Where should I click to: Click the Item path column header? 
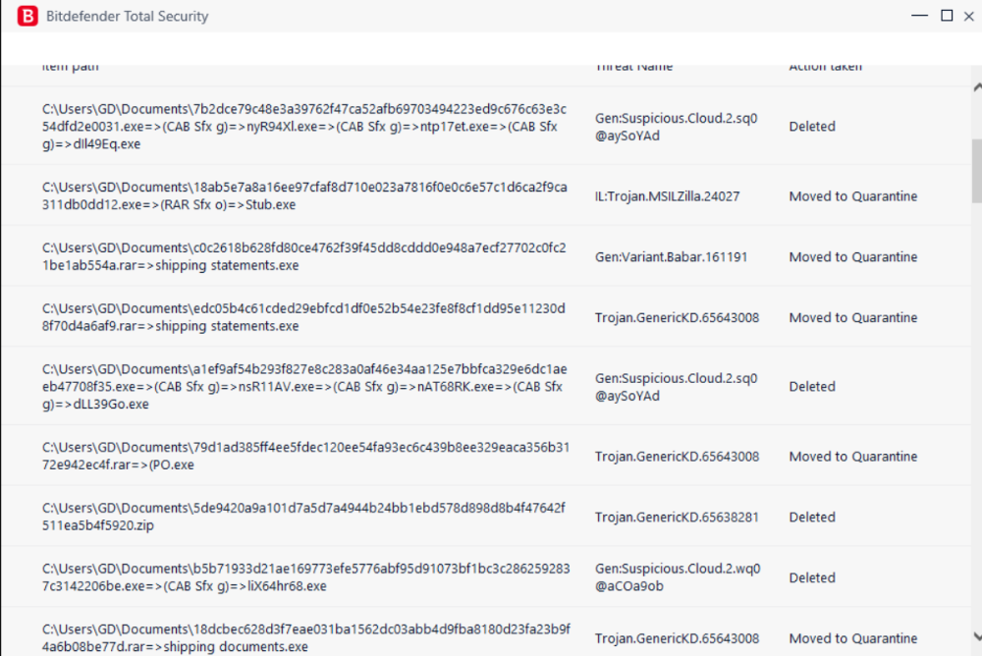pos(70,67)
